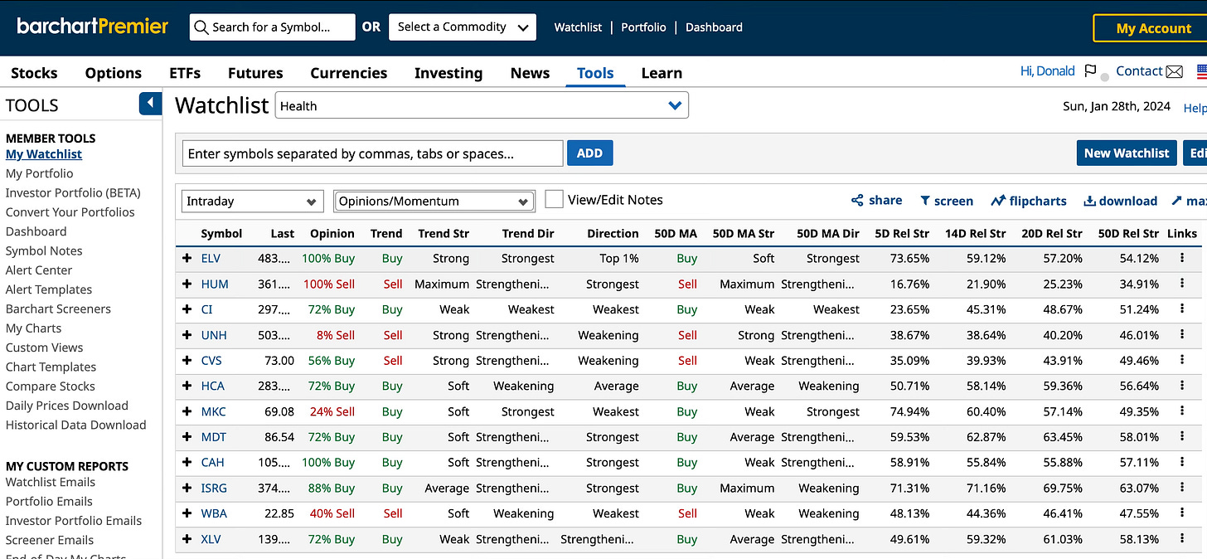This screenshot has height=559, width=1207.
Task: Open the Stocks menu
Action: coord(34,73)
